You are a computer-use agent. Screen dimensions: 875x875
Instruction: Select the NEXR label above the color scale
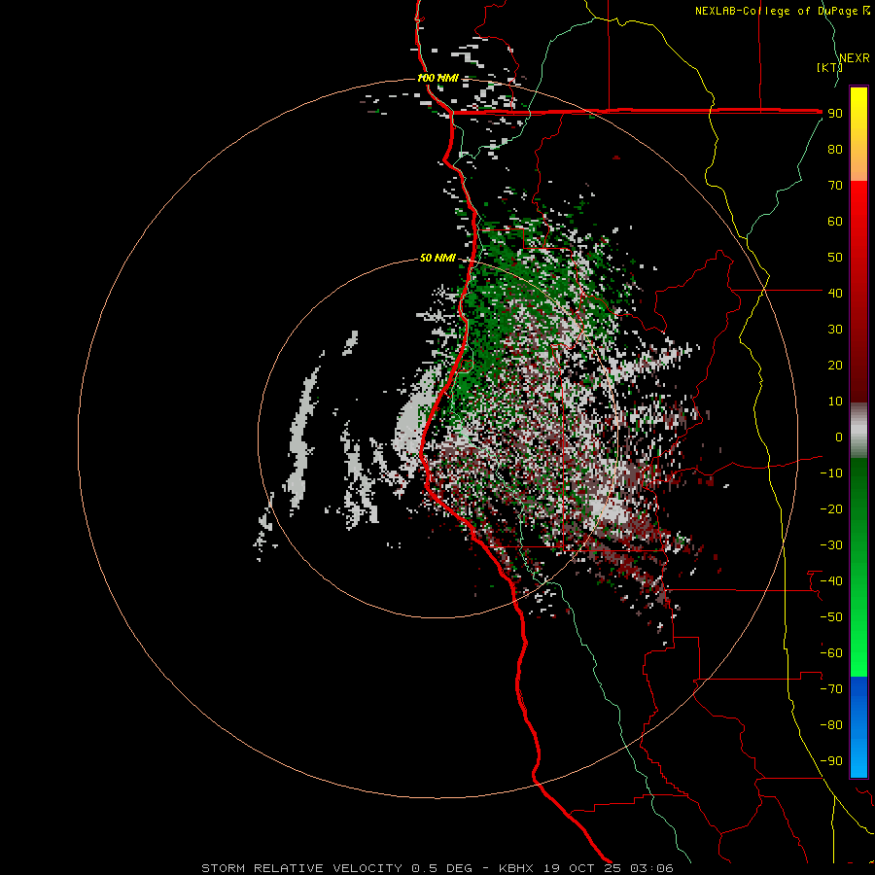click(855, 58)
